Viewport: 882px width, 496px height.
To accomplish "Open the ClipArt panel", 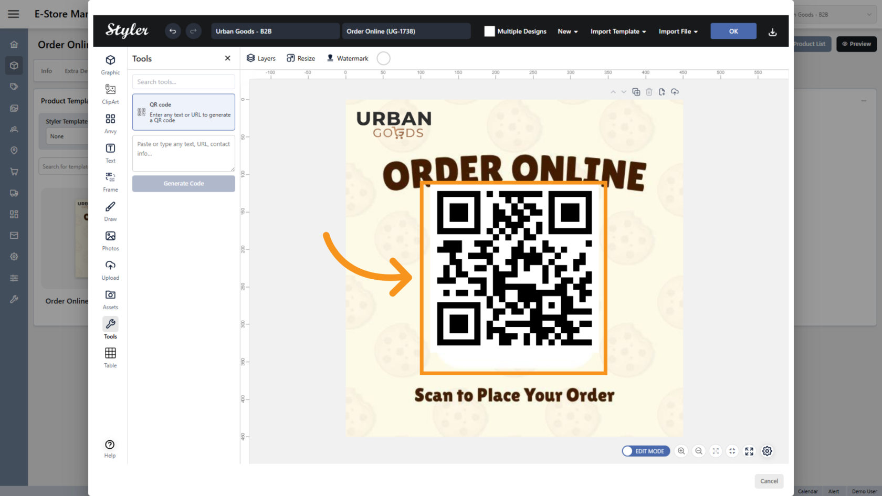I will (x=110, y=93).
